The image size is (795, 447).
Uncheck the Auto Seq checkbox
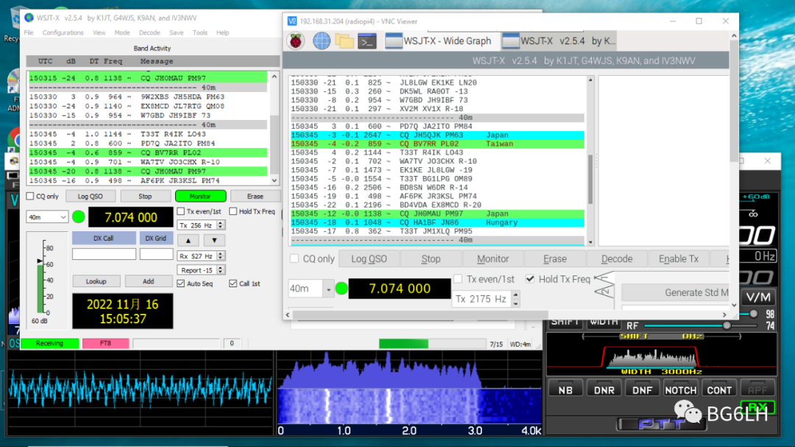(181, 284)
